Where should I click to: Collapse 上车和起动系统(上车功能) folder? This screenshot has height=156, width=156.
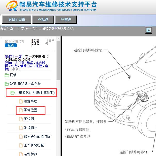tap(35, 92)
